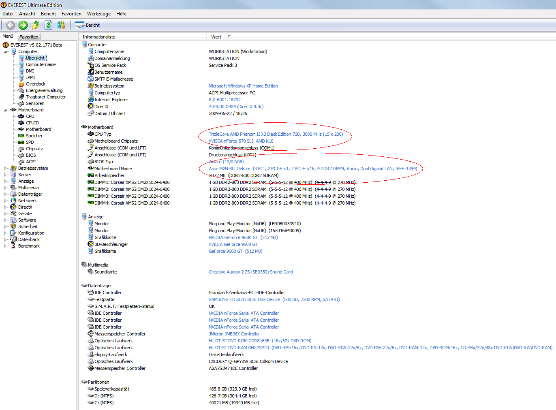This screenshot has width=556, height=410.
Task: Open the Hilfe menu
Action: 121,14
